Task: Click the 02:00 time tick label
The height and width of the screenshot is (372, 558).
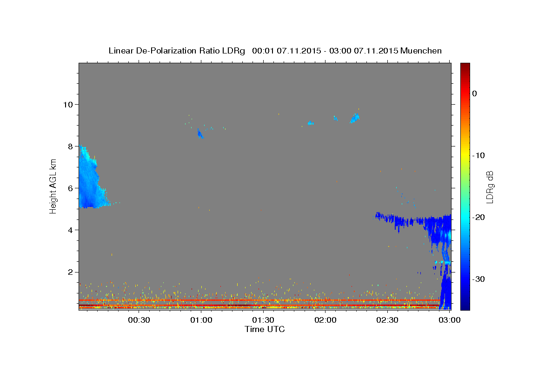Action: click(325, 320)
